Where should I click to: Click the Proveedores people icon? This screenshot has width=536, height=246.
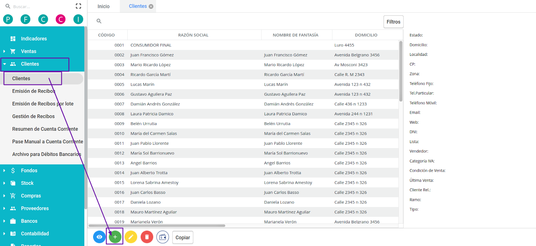point(13,208)
